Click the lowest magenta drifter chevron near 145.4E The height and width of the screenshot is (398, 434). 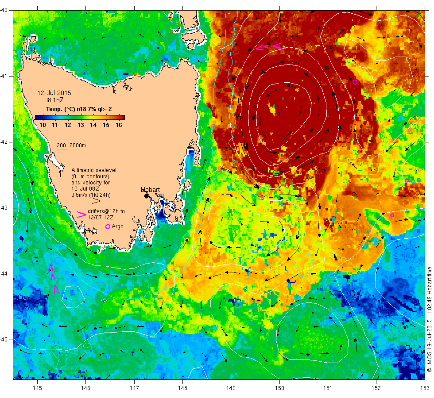[56, 289]
